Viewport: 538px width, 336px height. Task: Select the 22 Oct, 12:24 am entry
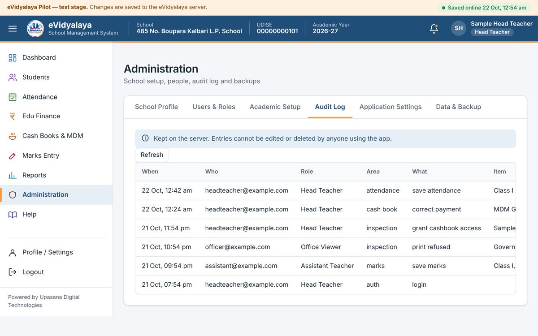pyautogui.click(x=325, y=209)
